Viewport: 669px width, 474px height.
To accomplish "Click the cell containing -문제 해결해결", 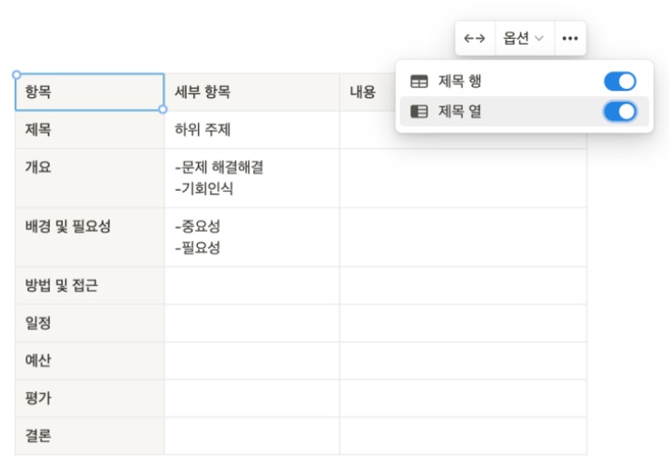I will click(251, 178).
